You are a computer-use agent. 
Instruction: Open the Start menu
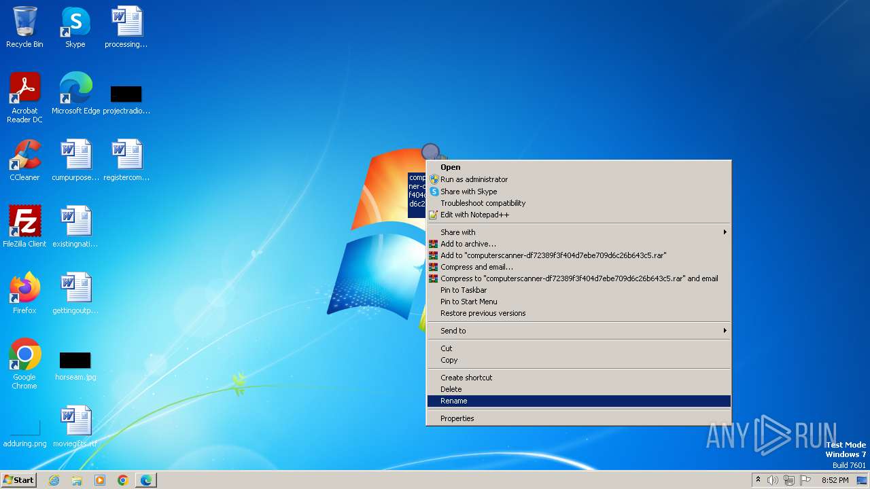pos(19,480)
